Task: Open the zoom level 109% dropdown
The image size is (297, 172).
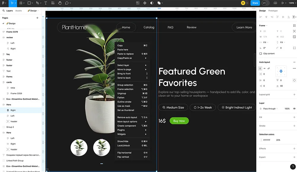Action: (x=292, y=3)
